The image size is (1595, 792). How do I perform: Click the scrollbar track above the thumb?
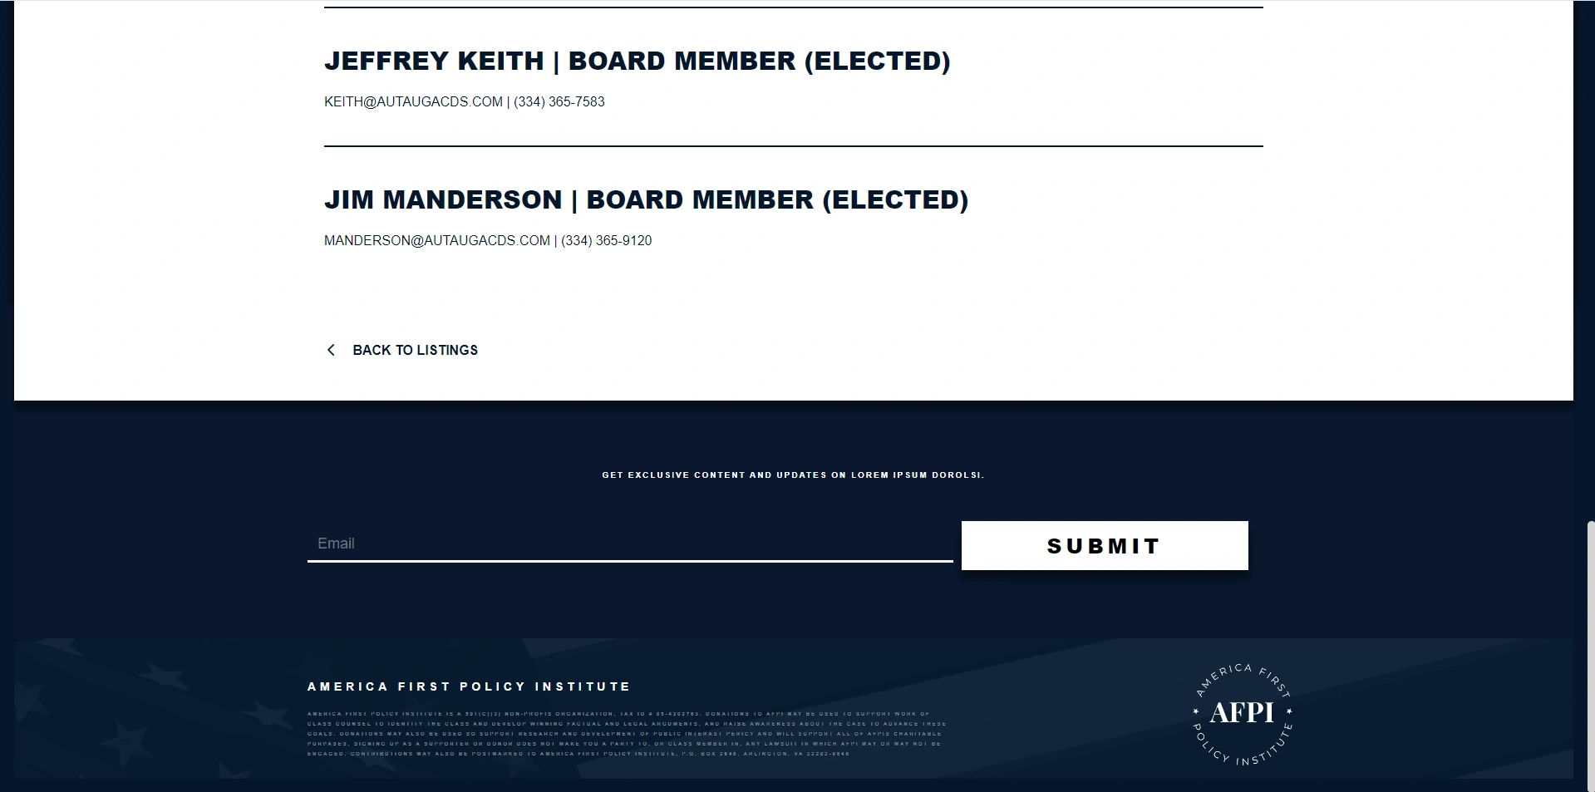point(1590,249)
